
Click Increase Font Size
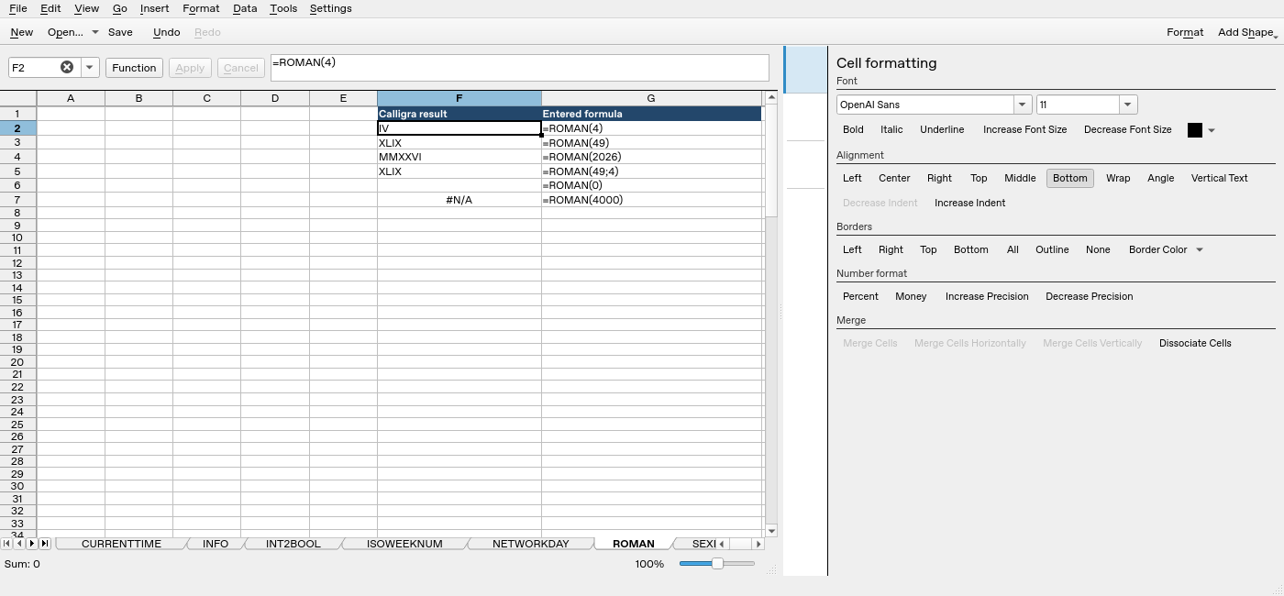pos(1024,130)
